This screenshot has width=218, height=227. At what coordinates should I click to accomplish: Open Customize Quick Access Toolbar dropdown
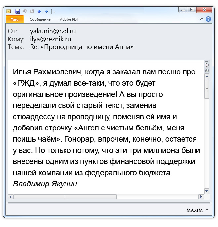[54, 12]
